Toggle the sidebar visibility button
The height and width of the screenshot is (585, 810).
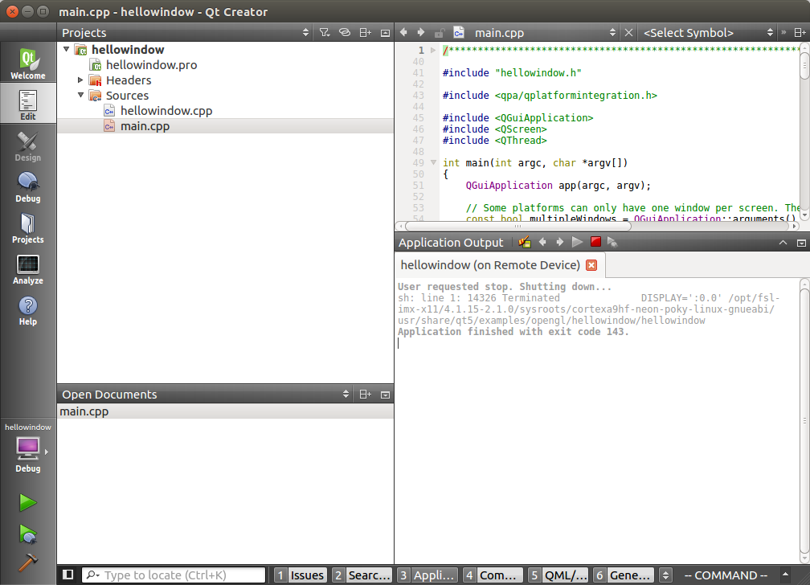click(68, 575)
